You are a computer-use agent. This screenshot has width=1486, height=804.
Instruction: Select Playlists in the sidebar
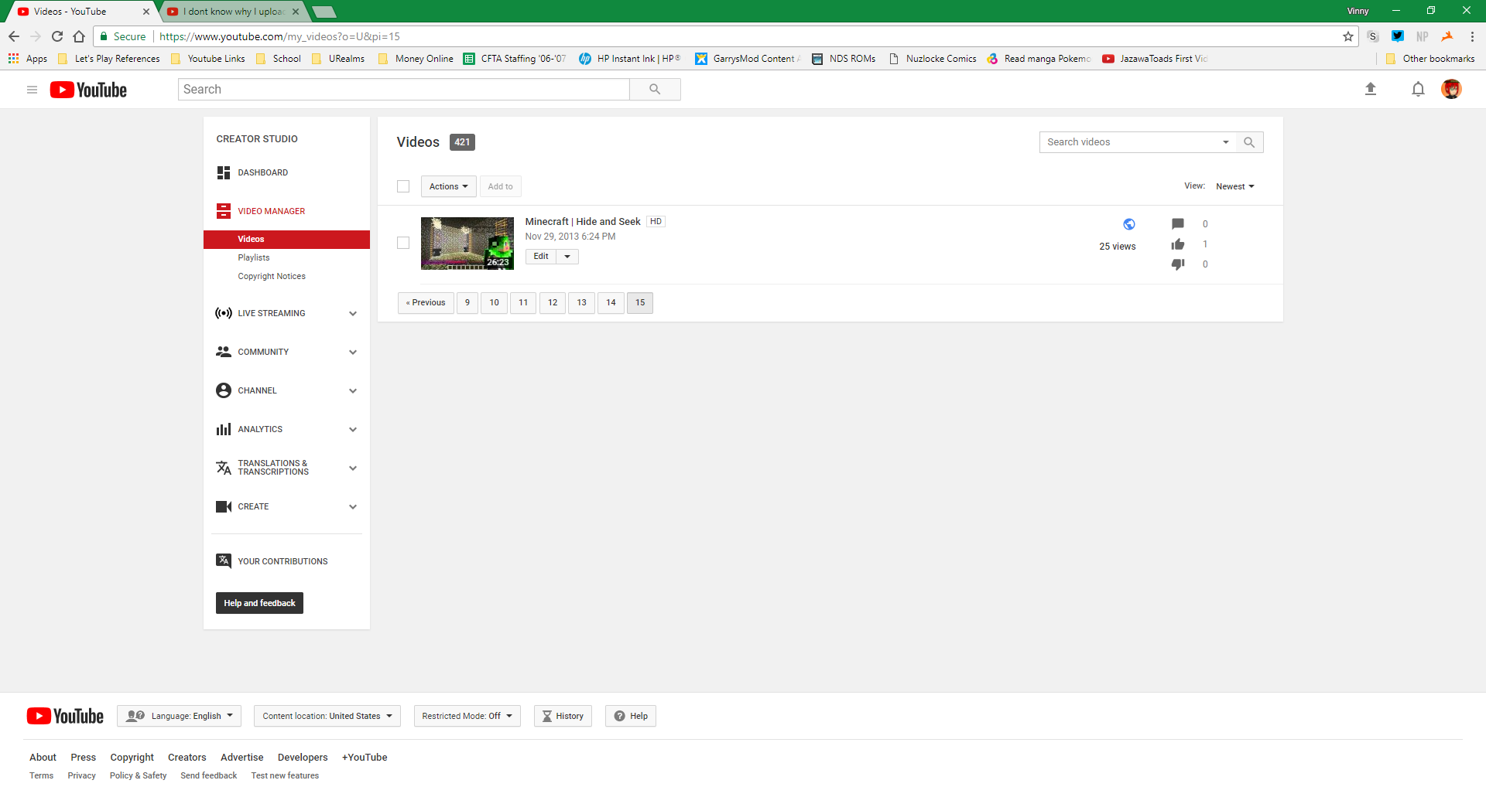254,257
